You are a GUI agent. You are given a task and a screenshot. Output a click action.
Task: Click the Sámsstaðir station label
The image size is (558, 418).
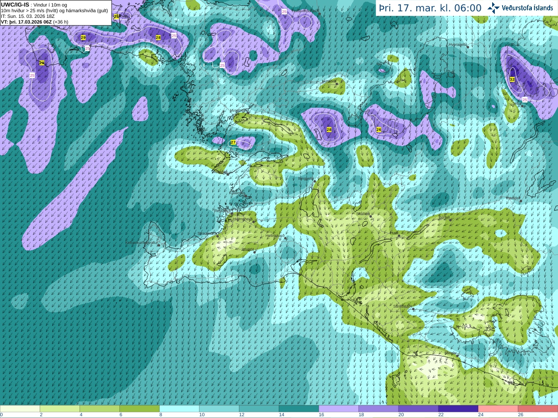[402, 306]
